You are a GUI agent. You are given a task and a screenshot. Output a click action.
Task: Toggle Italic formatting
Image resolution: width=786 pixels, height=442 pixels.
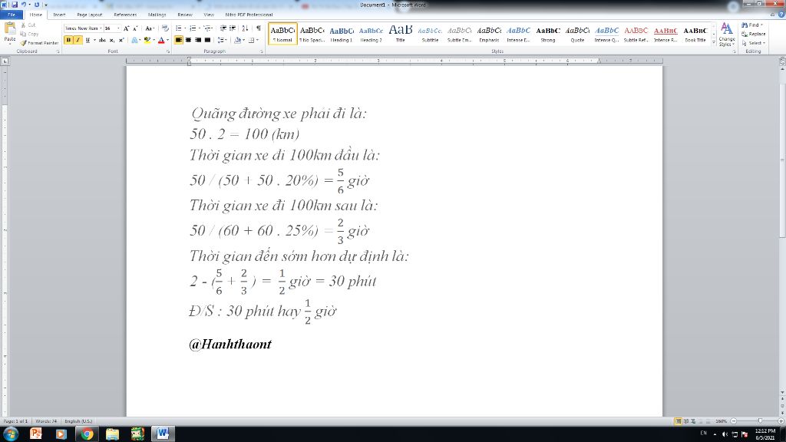click(78, 40)
